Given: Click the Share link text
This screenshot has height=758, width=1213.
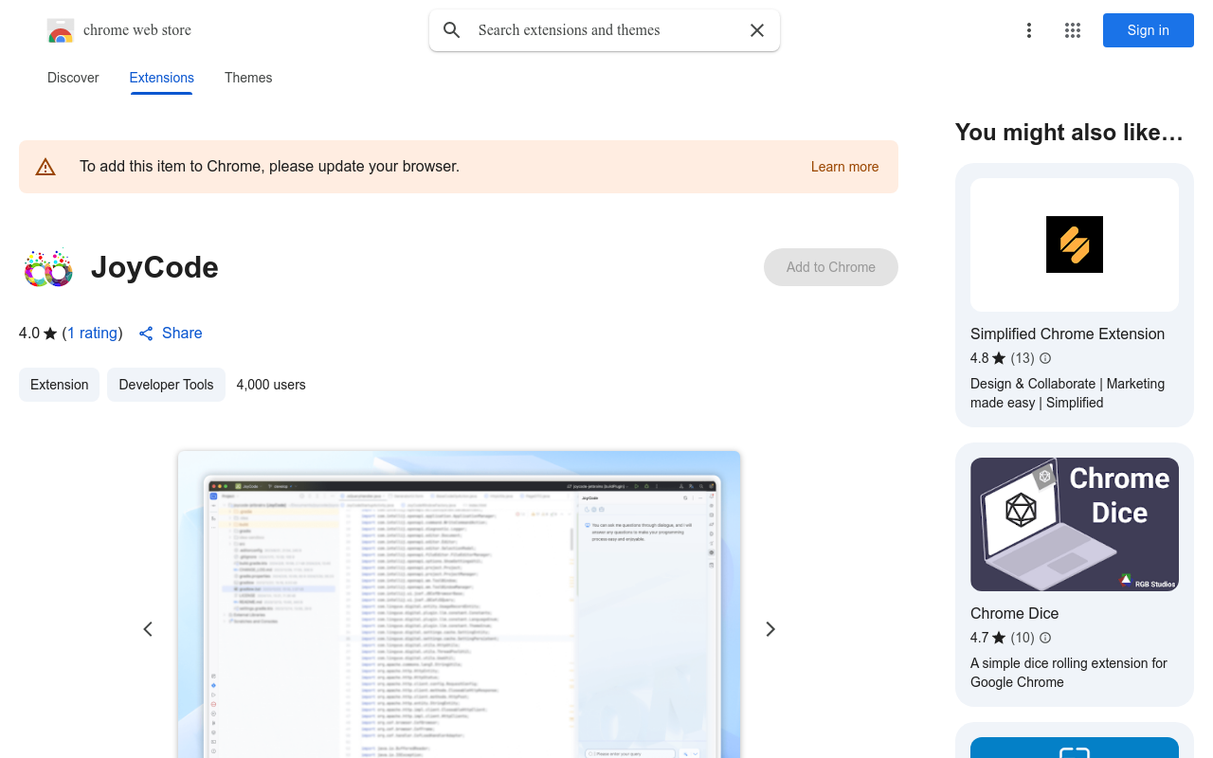Looking at the screenshot, I should point(182,334).
